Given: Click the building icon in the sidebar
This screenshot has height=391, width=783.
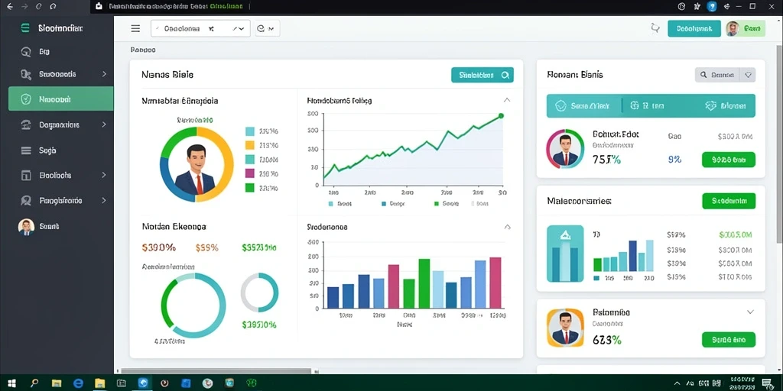Looking at the screenshot, I should pos(26,175).
